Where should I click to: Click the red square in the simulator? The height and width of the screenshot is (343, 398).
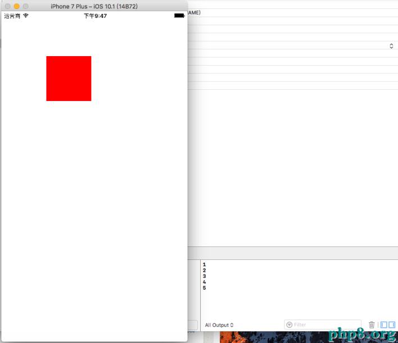click(x=69, y=79)
